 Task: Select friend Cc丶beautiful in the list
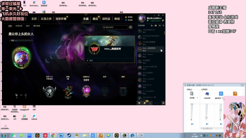pos(150,92)
